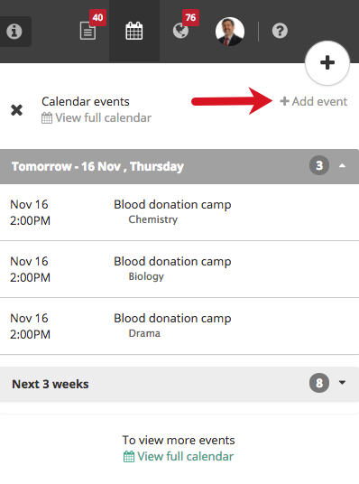Click the round plus button
This screenshot has width=359, height=484.
327,62
